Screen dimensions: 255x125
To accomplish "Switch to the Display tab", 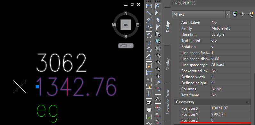I will point(168,64).
